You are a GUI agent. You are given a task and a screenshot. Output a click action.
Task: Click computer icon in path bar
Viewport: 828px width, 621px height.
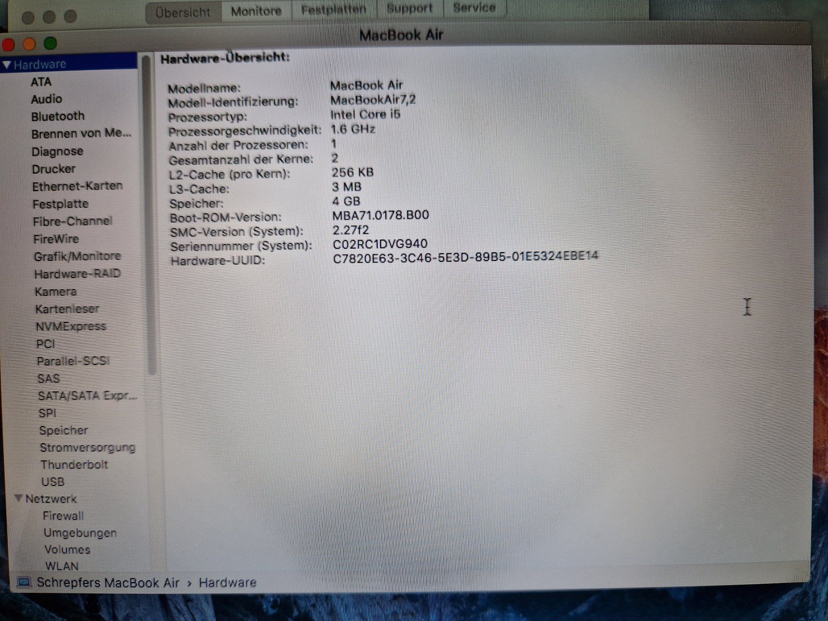point(24,582)
